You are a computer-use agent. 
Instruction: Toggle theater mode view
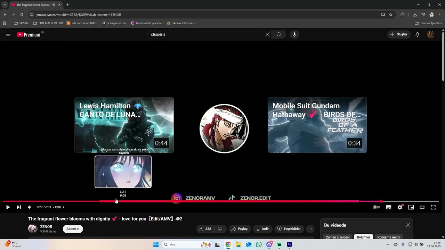coord(422,207)
